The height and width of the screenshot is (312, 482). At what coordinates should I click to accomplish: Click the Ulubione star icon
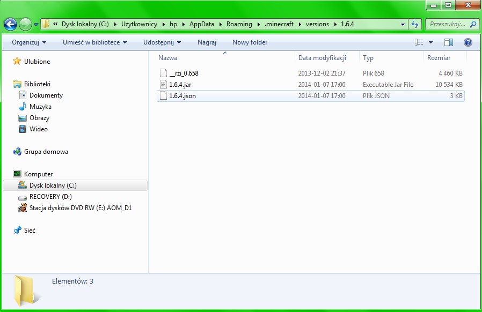17,61
